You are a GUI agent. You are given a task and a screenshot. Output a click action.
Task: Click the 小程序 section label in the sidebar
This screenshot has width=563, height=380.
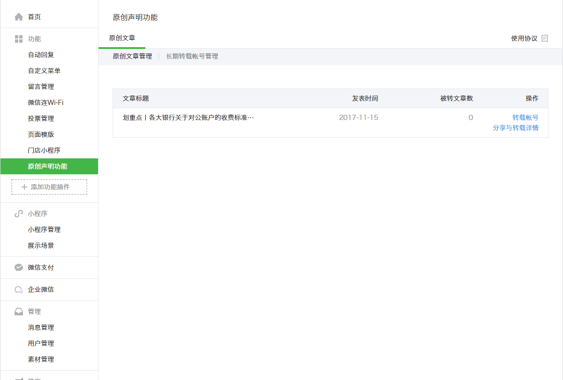point(38,214)
